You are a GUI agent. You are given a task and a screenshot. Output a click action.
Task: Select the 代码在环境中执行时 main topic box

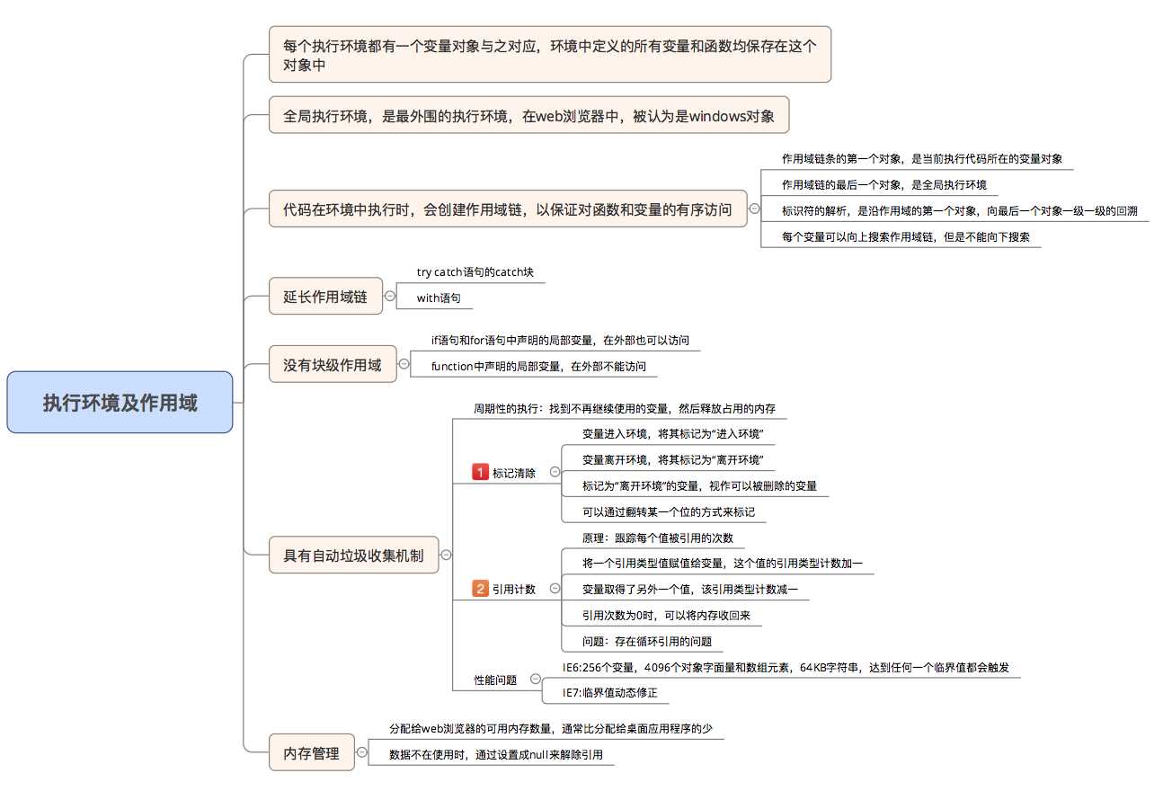click(x=508, y=209)
